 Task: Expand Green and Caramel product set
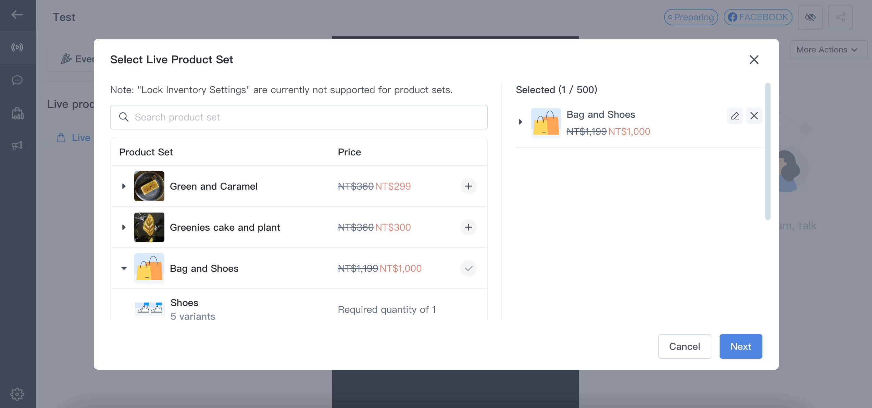124,186
